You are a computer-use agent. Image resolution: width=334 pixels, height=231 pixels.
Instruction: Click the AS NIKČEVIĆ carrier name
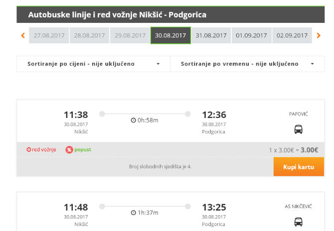(x=298, y=206)
